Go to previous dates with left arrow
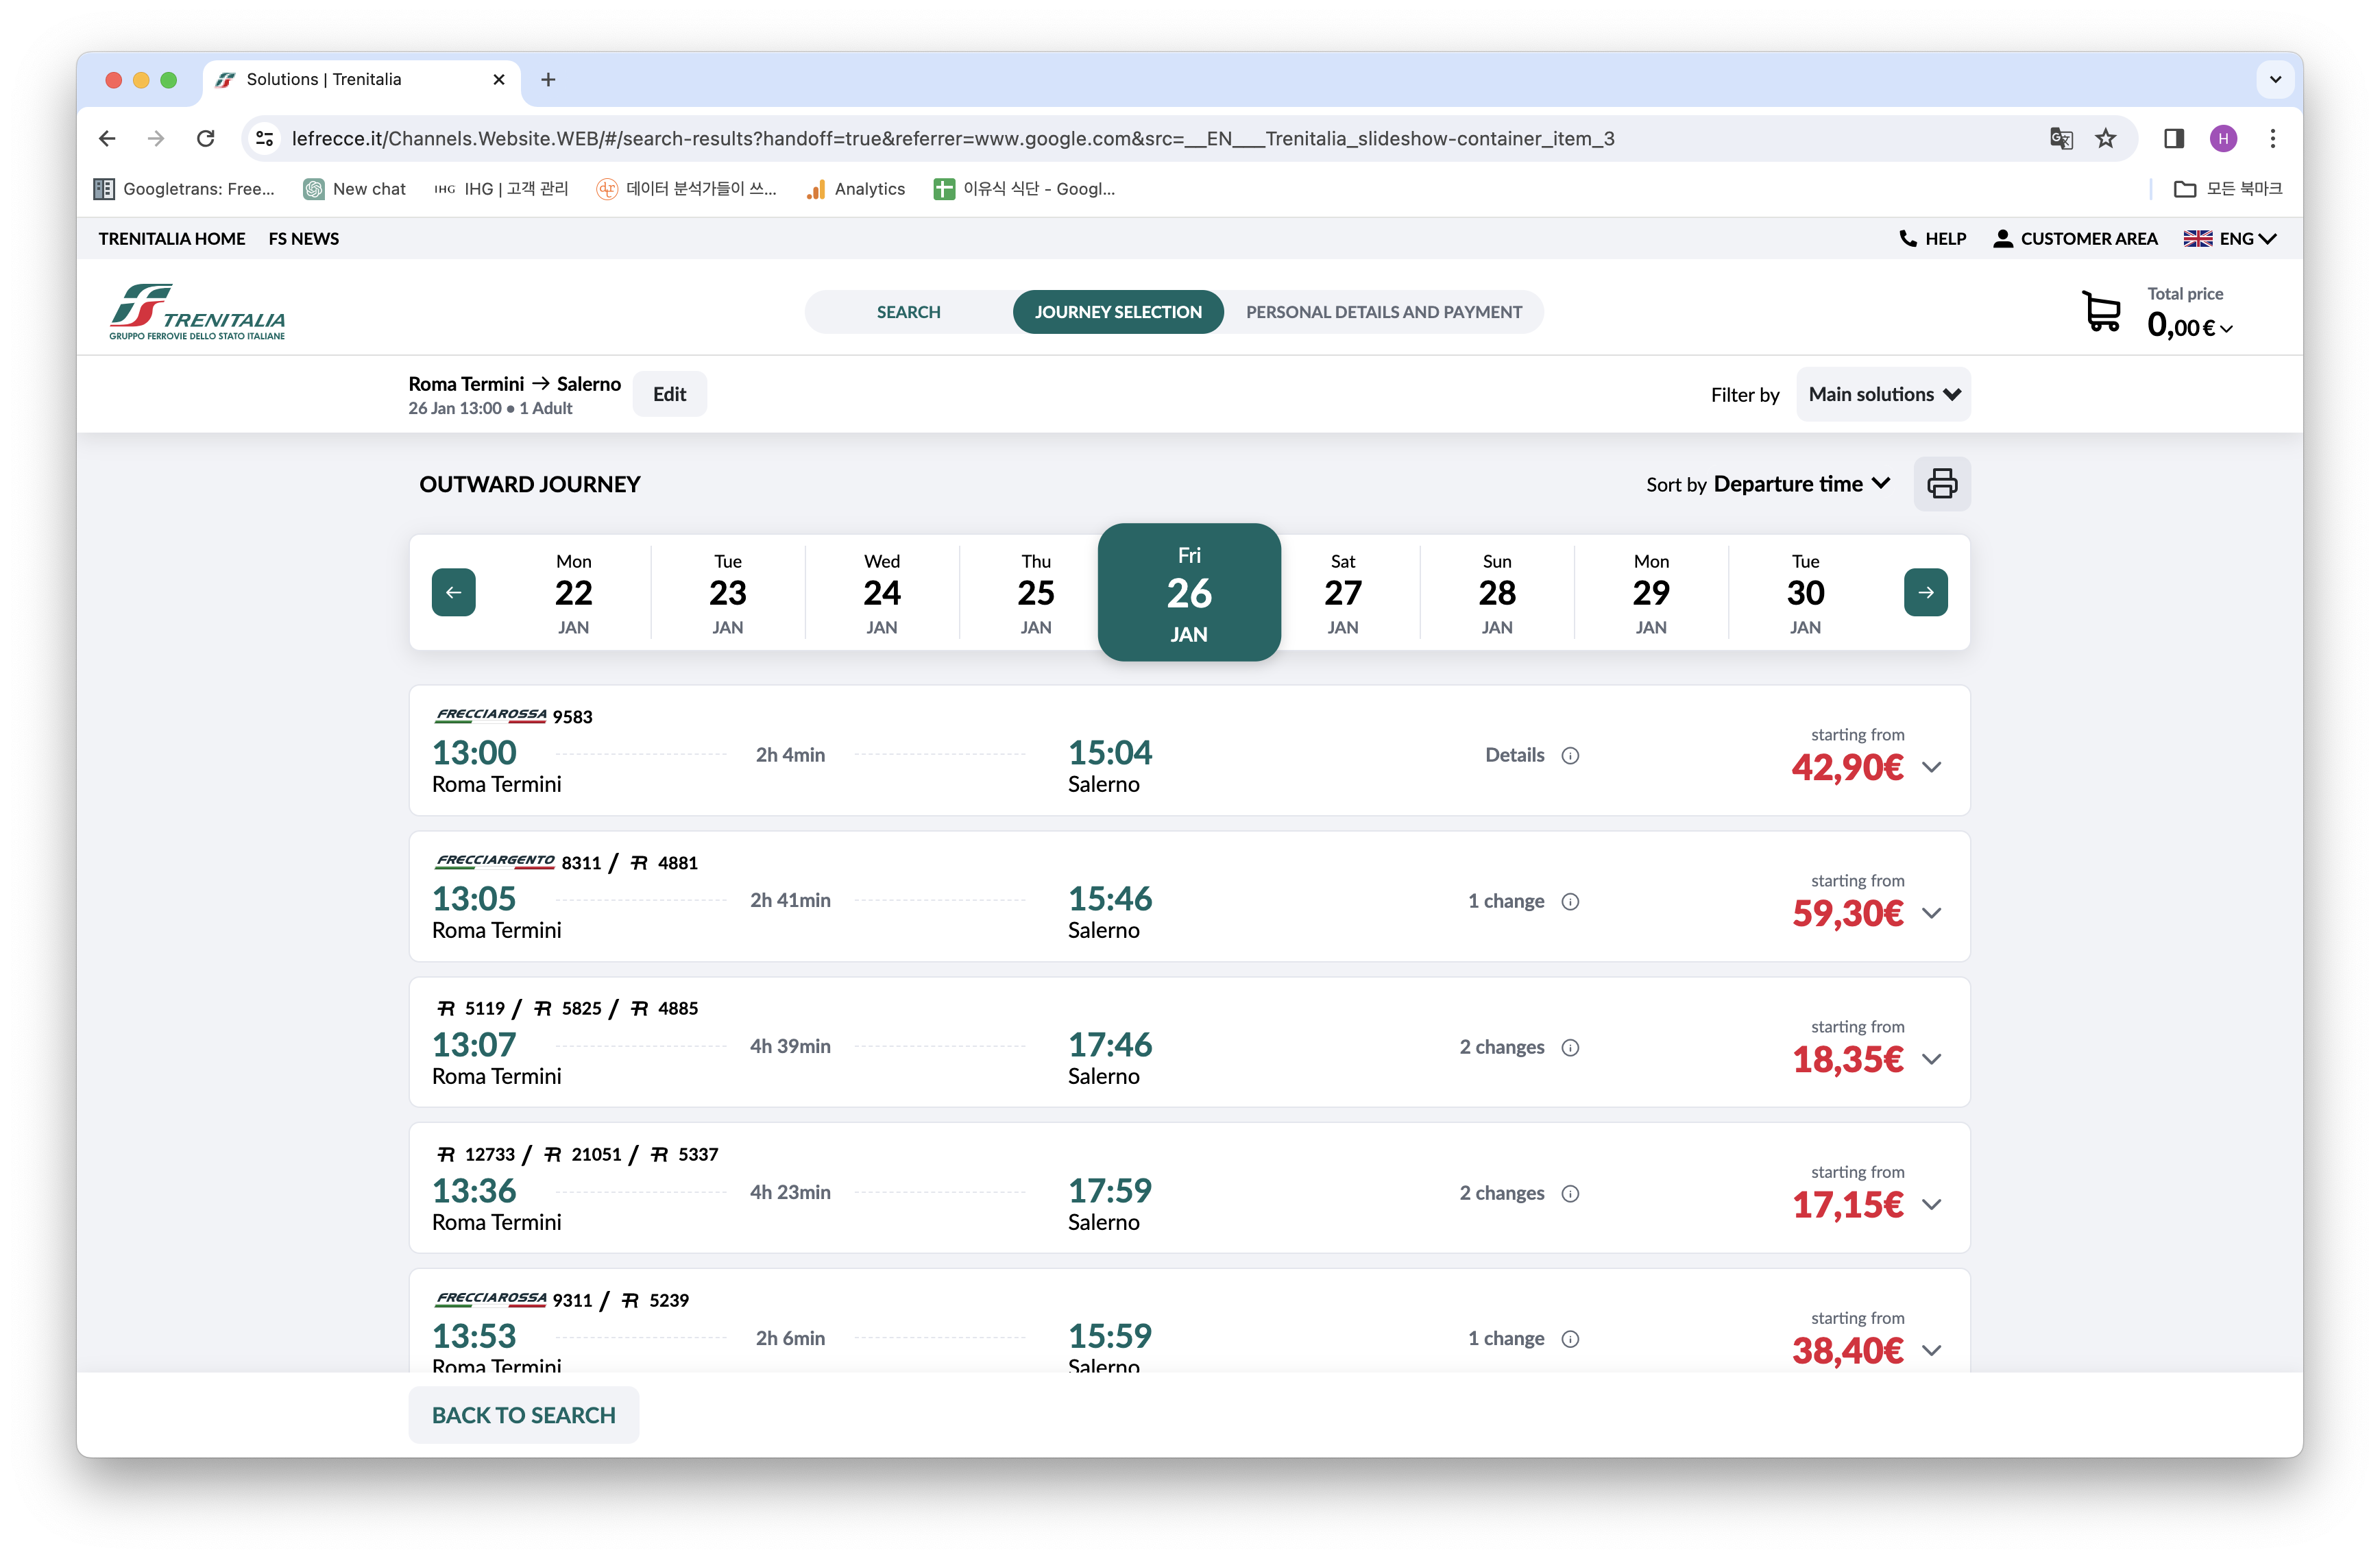This screenshot has width=2380, height=1559. point(453,592)
